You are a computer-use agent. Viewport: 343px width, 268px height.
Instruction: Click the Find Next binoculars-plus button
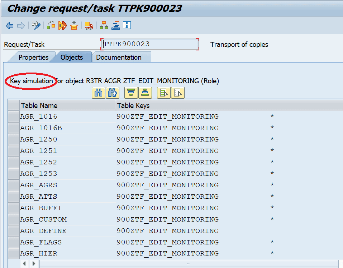coord(113,93)
